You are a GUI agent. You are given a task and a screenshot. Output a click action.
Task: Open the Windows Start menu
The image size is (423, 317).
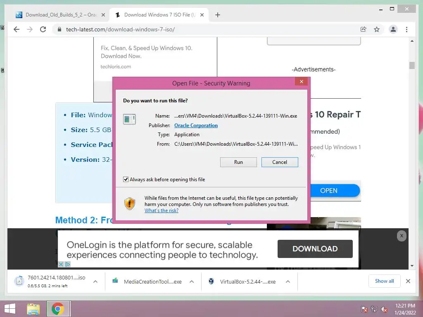tap(10, 309)
